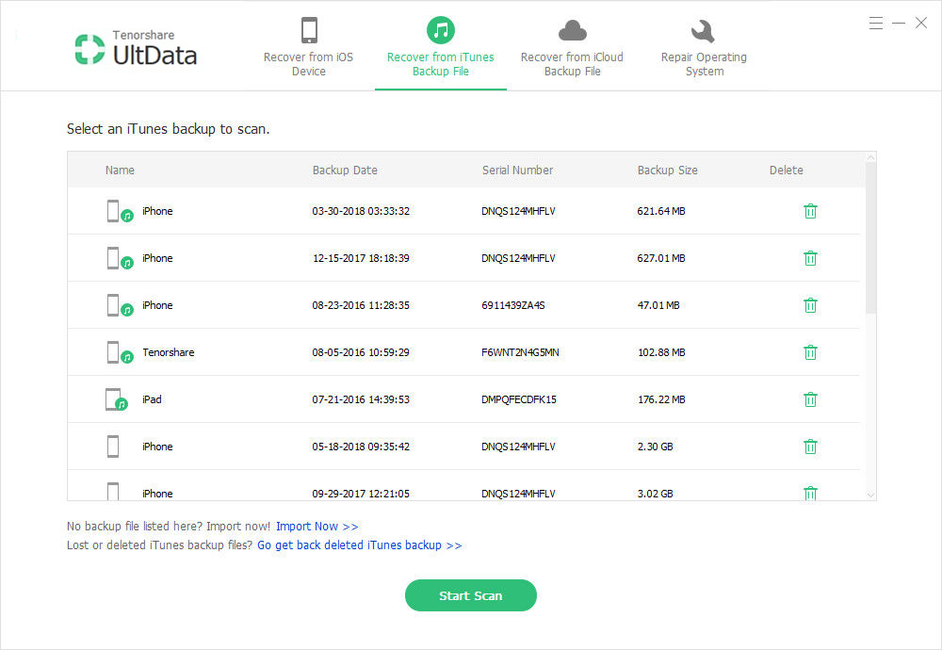Screen dimensions: 942x650
Task: Click backup size 2.30 GB
Action: [655, 447]
